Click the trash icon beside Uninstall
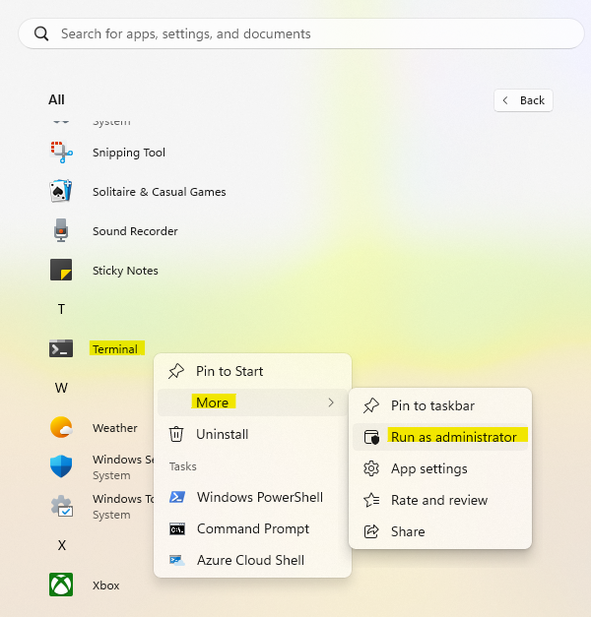This screenshot has height=617, width=591. (176, 434)
